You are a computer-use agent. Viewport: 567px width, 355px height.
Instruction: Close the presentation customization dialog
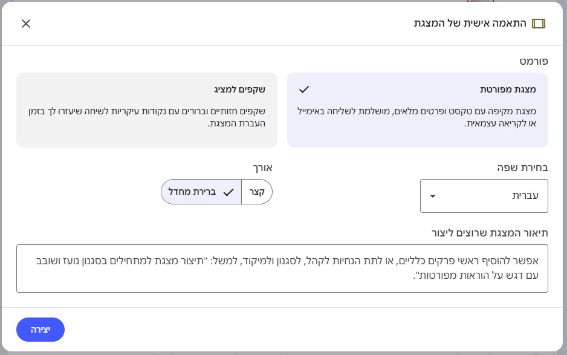pos(26,24)
